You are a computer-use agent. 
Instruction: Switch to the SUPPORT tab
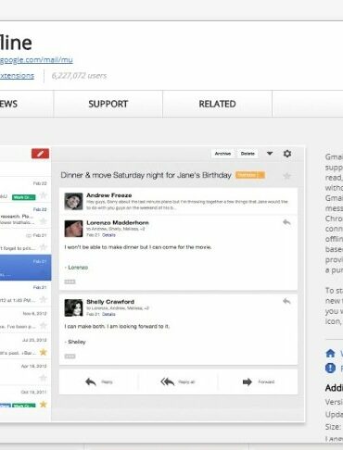click(108, 104)
